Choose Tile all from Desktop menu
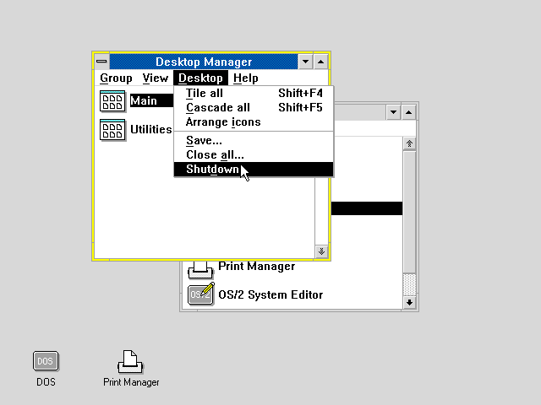 pyautogui.click(x=254, y=94)
